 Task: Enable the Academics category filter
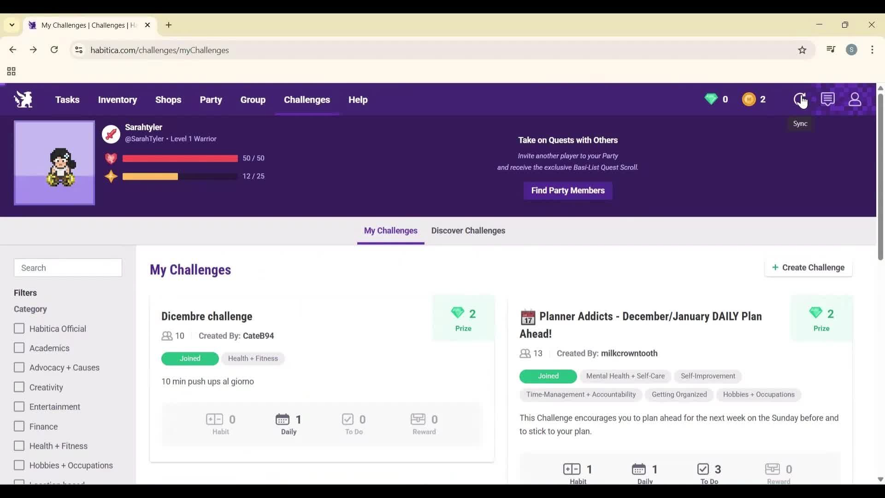19,348
